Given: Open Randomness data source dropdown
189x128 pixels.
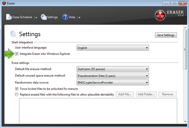Looking at the screenshot, I should [x=113, y=83].
